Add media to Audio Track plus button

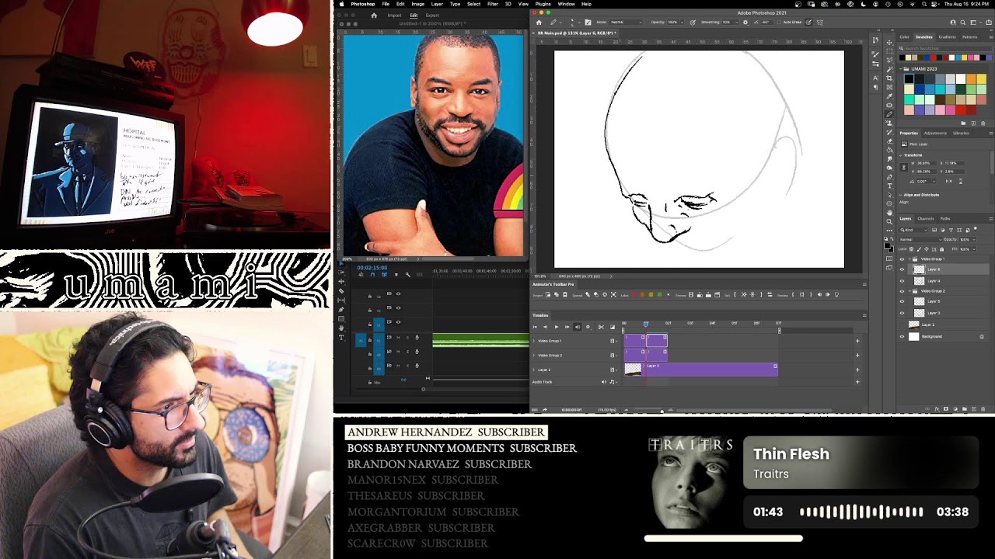[x=857, y=382]
